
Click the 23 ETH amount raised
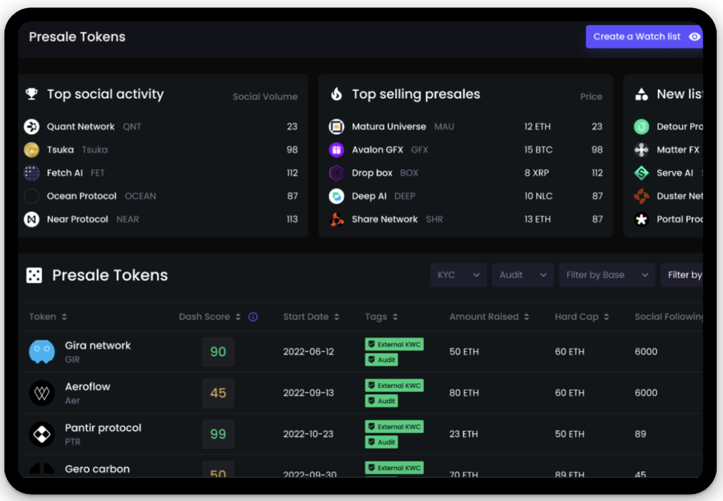tap(463, 434)
